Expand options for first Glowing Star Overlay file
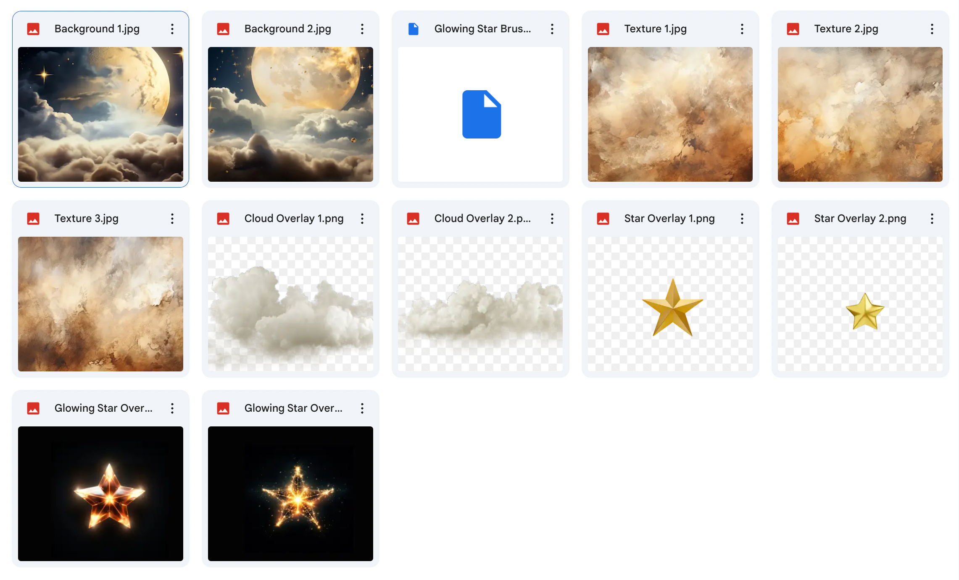Image resolution: width=959 pixels, height=580 pixels. tap(172, 408)
